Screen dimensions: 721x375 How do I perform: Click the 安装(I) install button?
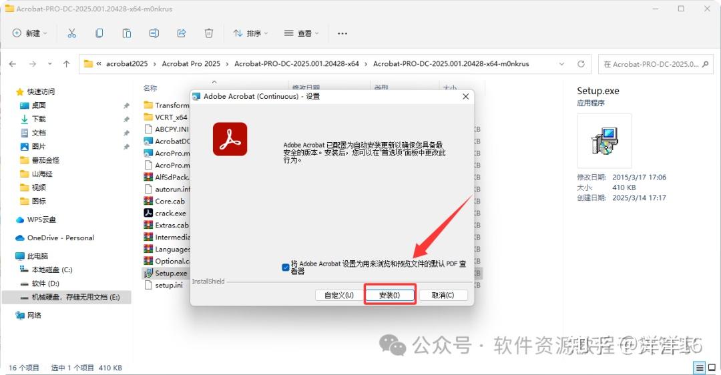(x=389, y=295)
